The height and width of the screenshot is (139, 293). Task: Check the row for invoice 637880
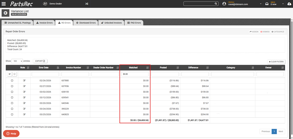12,80
